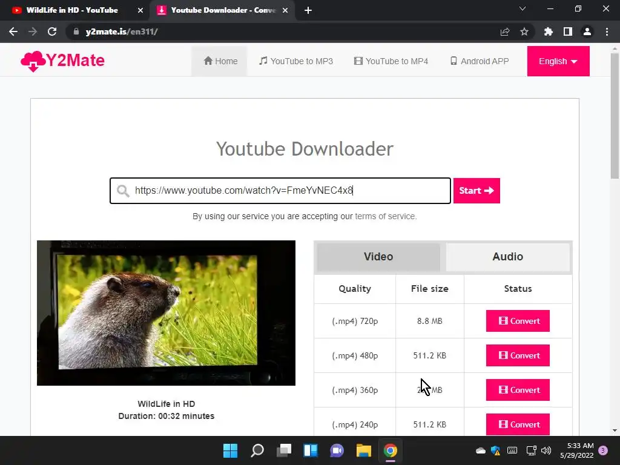The image size is (620, 465).
Task: Click the "(.mp4) 720p" quality cell
Action: click(x=355, y=321)
